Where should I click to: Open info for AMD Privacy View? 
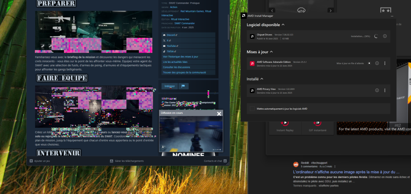pos(377,90)
